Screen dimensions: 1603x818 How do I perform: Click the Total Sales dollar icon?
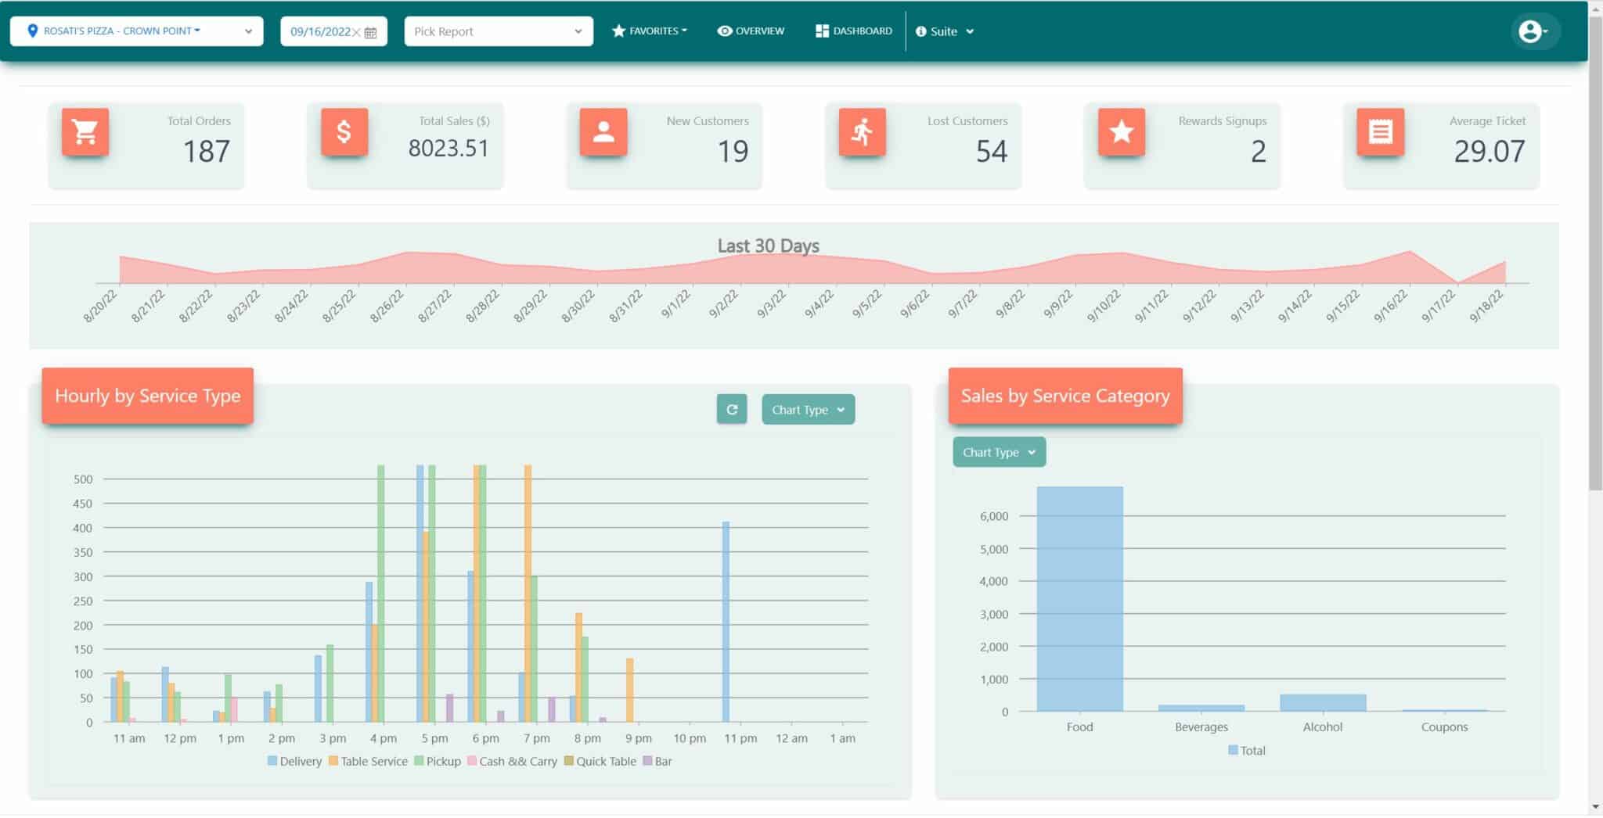coord(344,132)
